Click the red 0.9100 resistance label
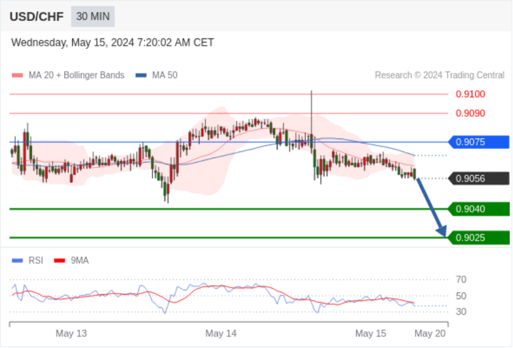The width and height of the screenshot is (513, 348). click(x=470, y=94)
